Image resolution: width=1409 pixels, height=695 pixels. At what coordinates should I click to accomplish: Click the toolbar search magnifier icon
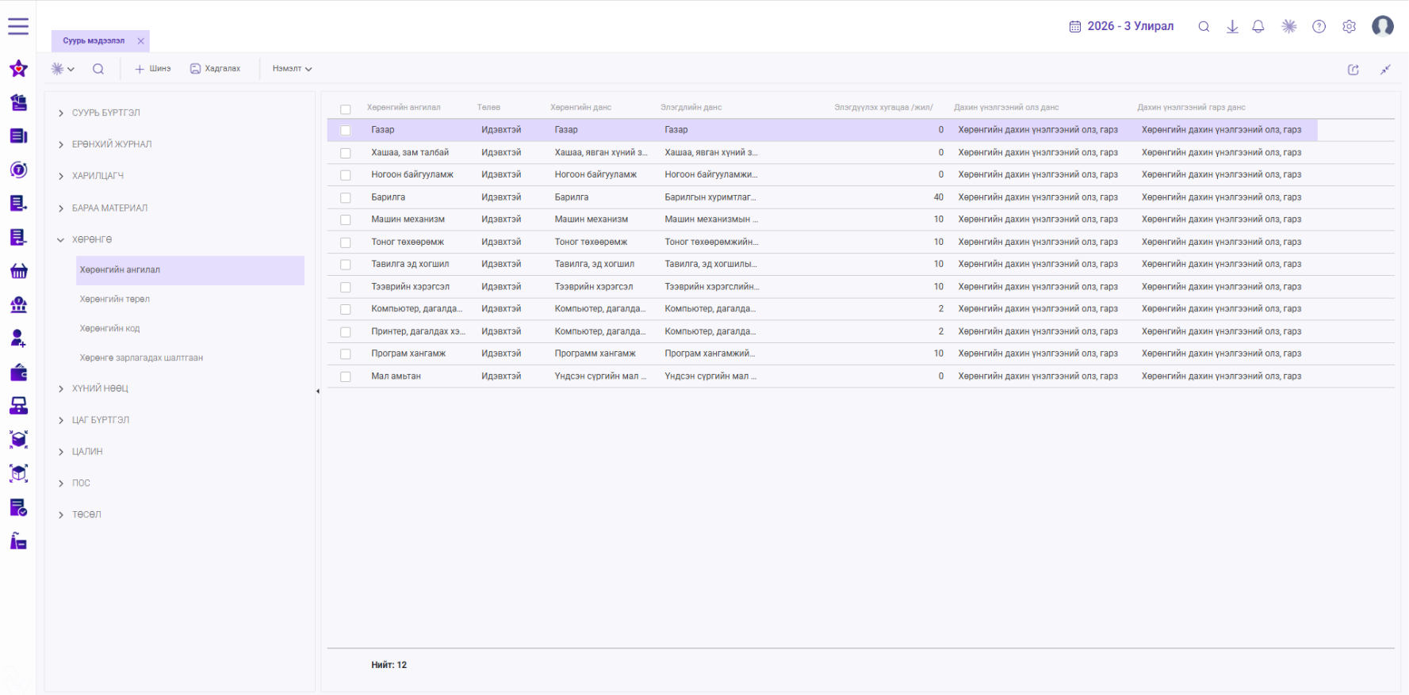point(98,69)
